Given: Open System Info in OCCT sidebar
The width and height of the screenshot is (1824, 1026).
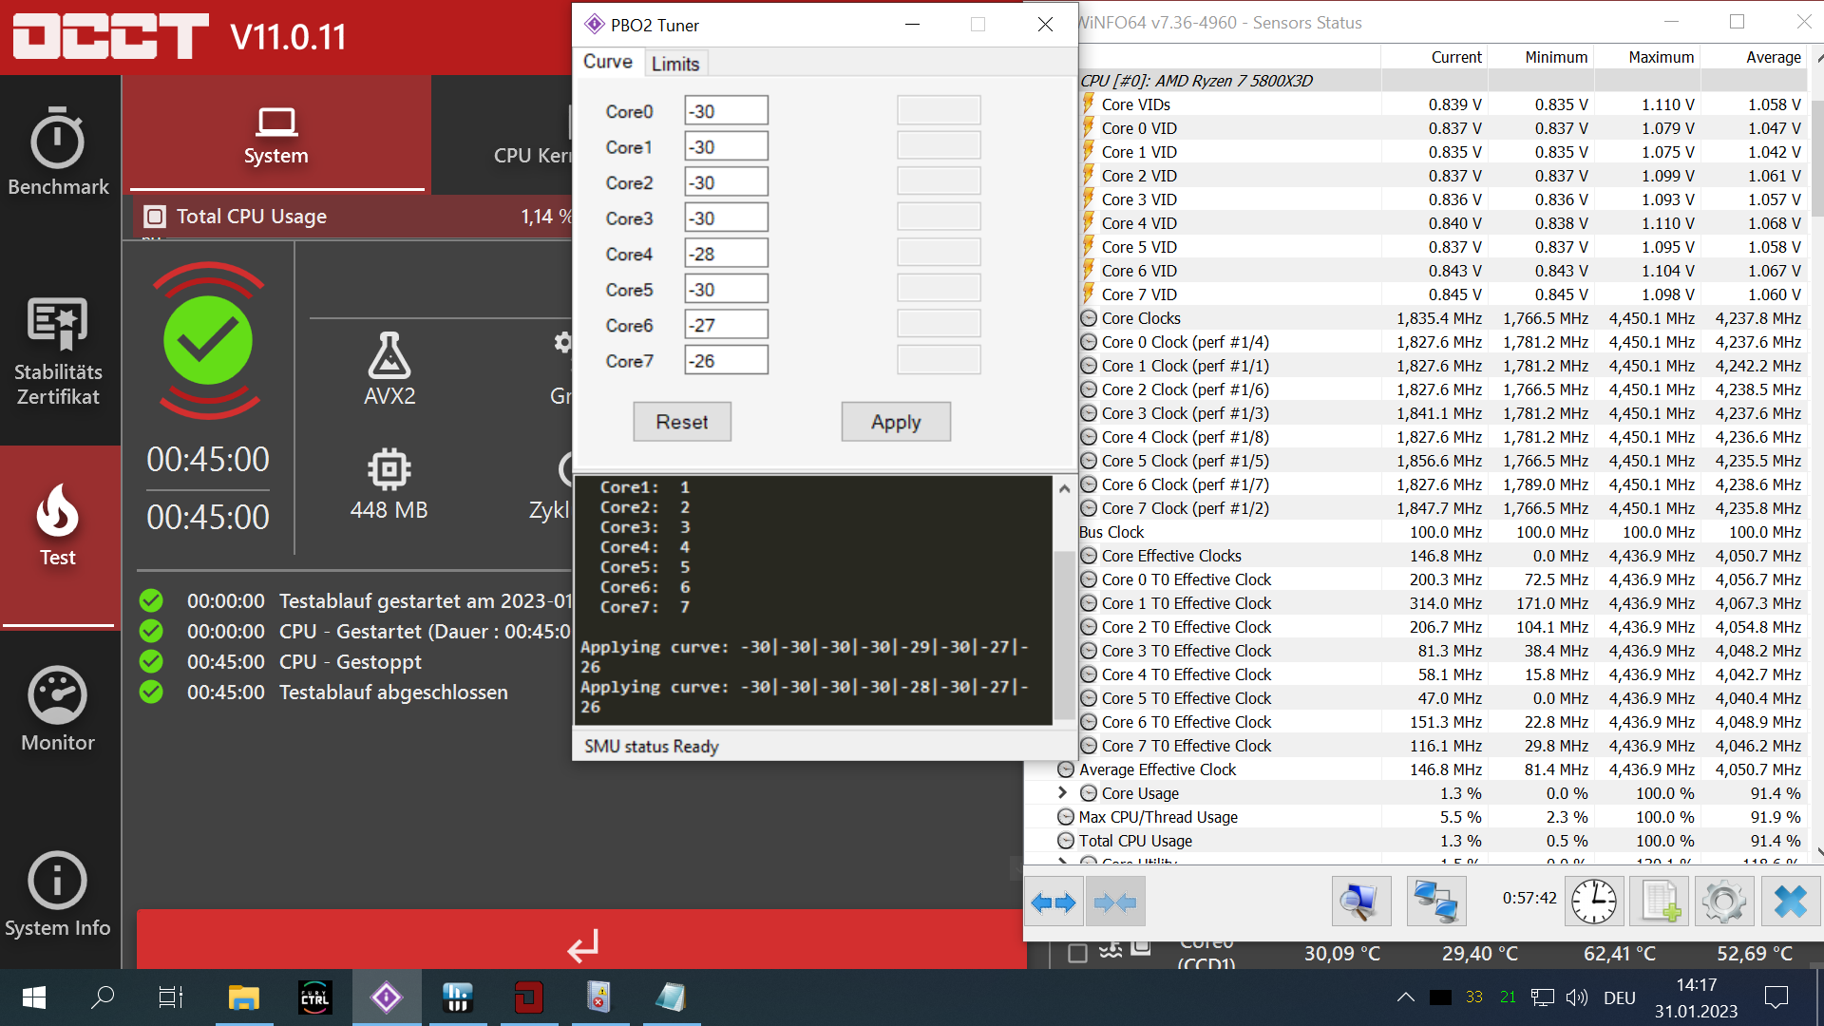Looking at the screenshot, I should pos(58,895).
